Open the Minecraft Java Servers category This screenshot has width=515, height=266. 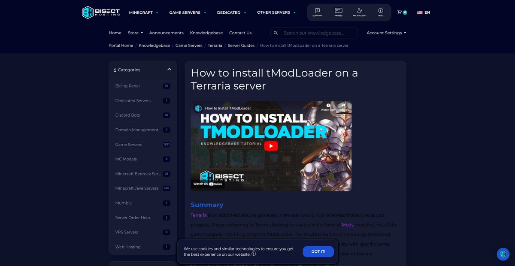143,188
